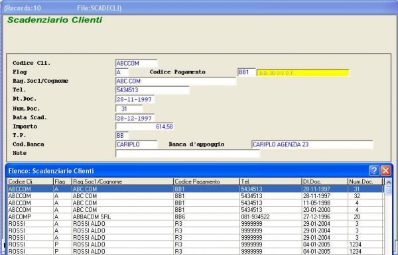Click the Cod.Banca field containing CARIPLO
Screen dimensions: 398x255
click(136, 144)
